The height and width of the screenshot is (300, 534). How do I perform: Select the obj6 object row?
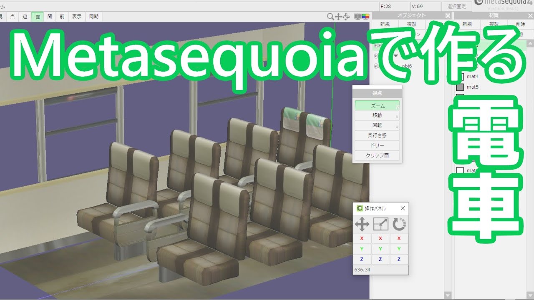point(406,66)
